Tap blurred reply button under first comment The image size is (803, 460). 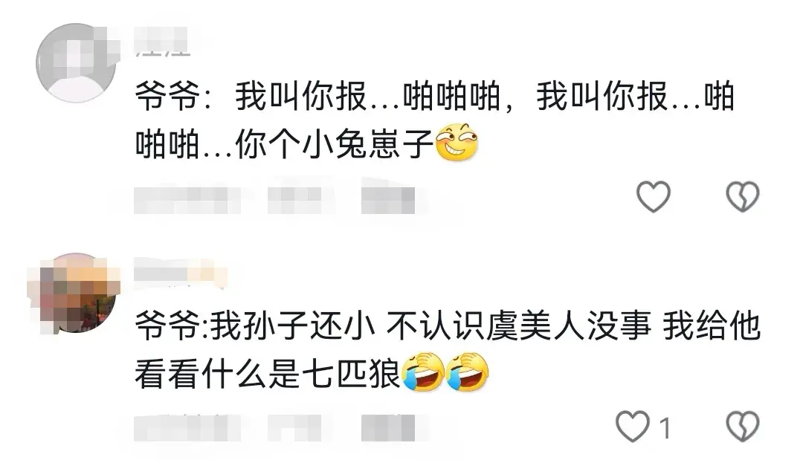point(387,200)
